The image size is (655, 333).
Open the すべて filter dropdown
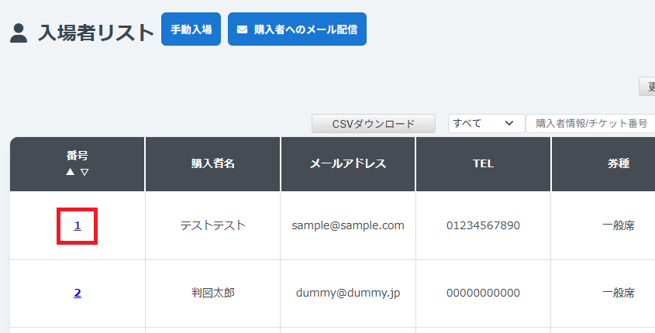486,123
